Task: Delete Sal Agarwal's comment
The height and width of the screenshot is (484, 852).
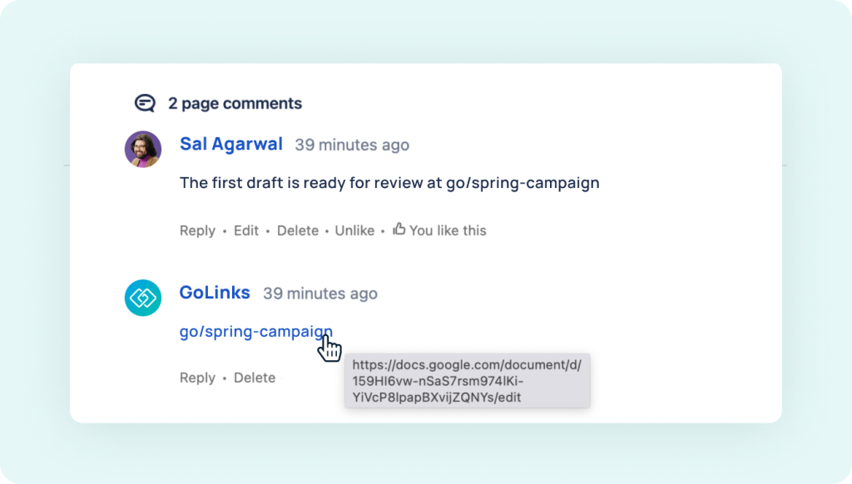Action: pyautogui.click(x=298, y=230)
